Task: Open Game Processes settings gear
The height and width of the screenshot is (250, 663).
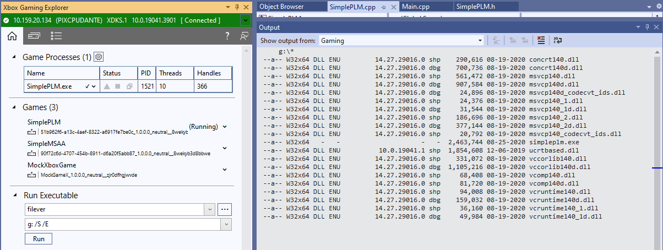Action: point(99,57)
